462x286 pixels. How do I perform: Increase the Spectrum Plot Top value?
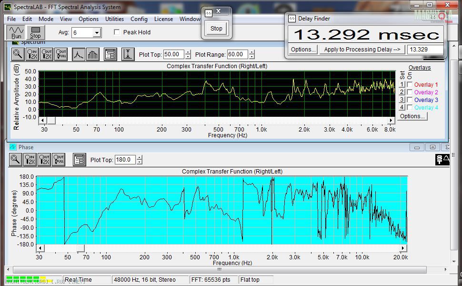click(x=188, y=52)
